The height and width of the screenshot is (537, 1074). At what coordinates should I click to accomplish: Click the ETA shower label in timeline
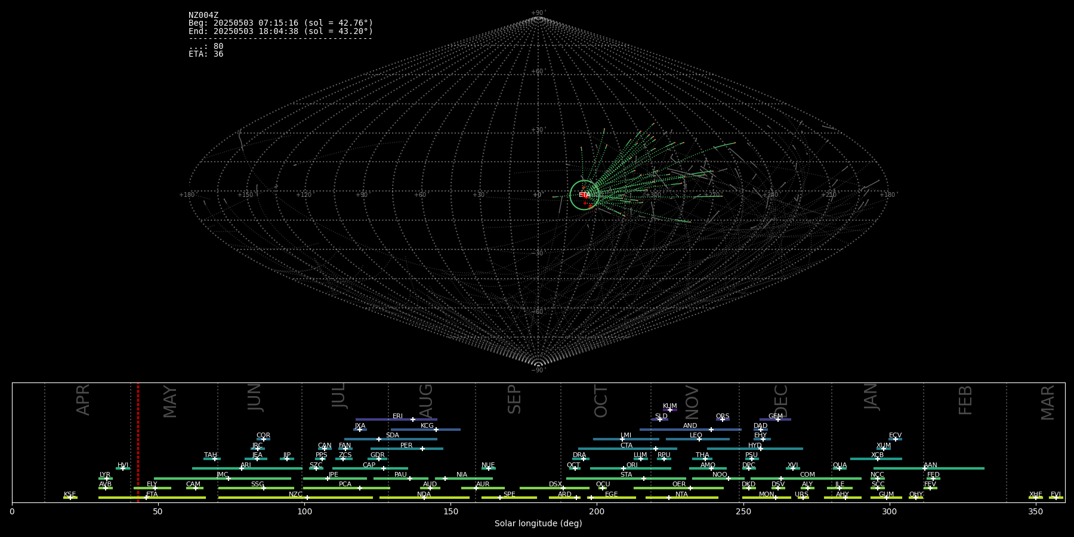pos(152,494)
